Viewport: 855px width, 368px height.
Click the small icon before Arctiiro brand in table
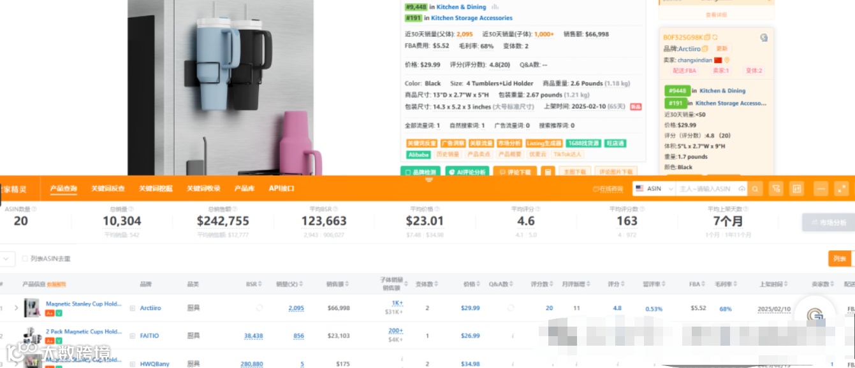(133, 308)
